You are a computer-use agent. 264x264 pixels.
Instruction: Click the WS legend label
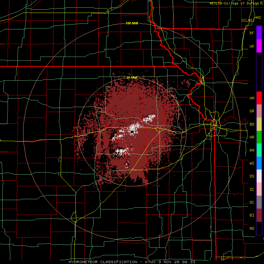[x=252, y=163]
